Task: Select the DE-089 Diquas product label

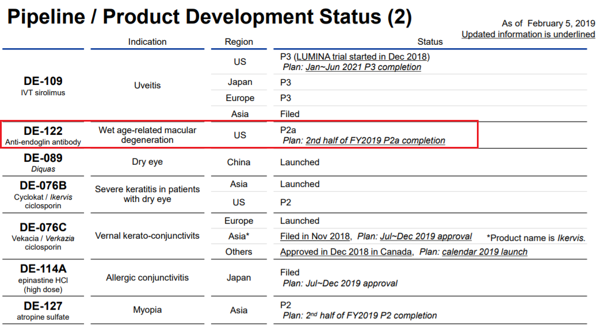Action: (x=43, y=162)
